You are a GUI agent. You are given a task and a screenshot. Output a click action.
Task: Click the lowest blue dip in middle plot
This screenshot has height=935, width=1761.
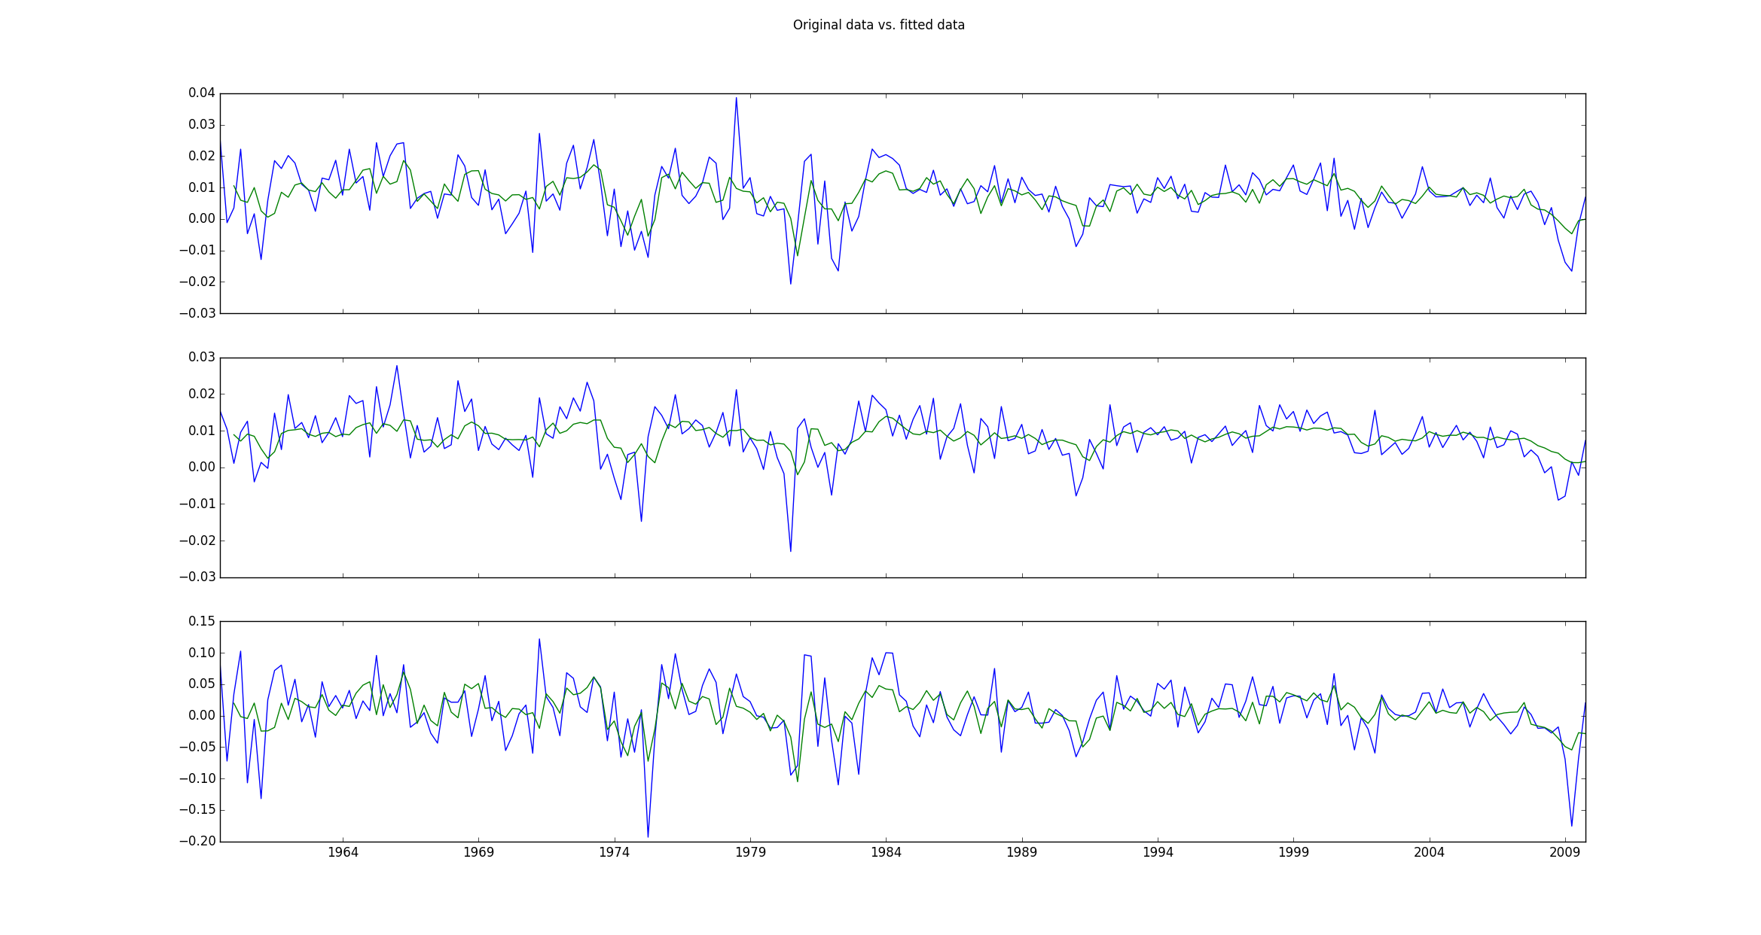click(790, 551)
